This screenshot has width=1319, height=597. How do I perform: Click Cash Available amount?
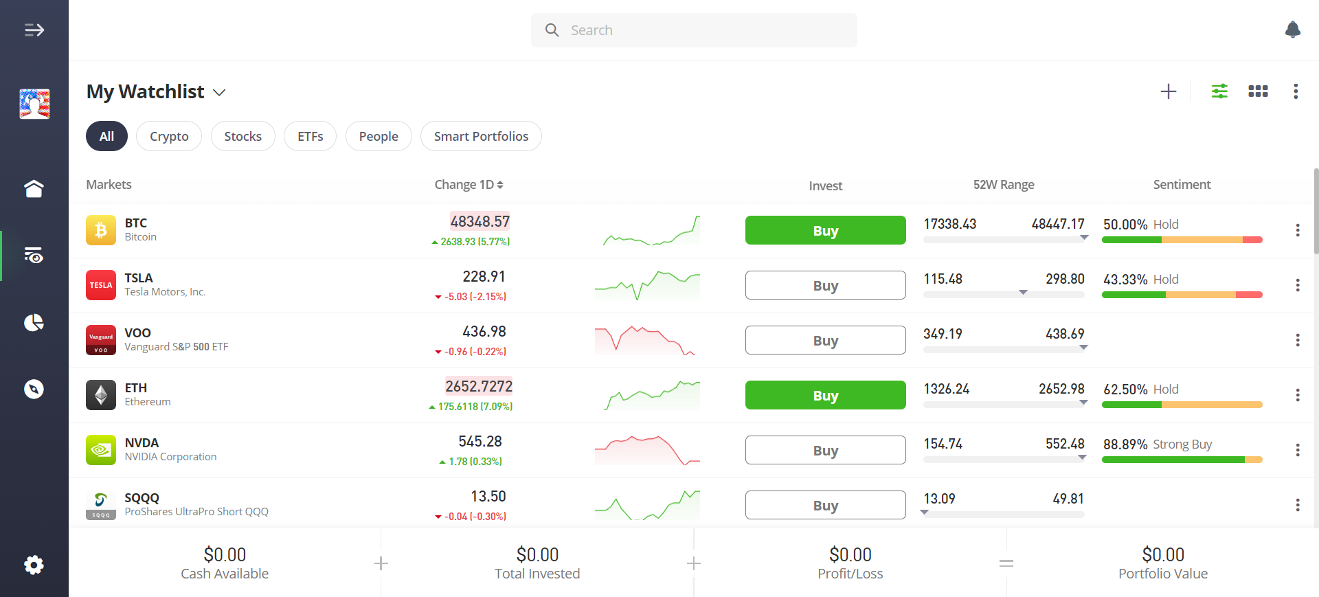225,554
